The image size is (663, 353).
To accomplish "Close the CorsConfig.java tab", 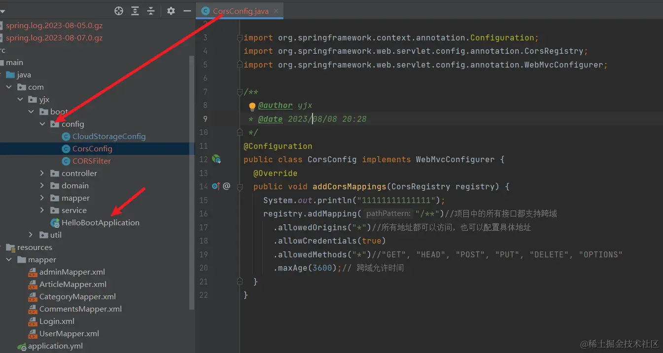I will (277, 11).
